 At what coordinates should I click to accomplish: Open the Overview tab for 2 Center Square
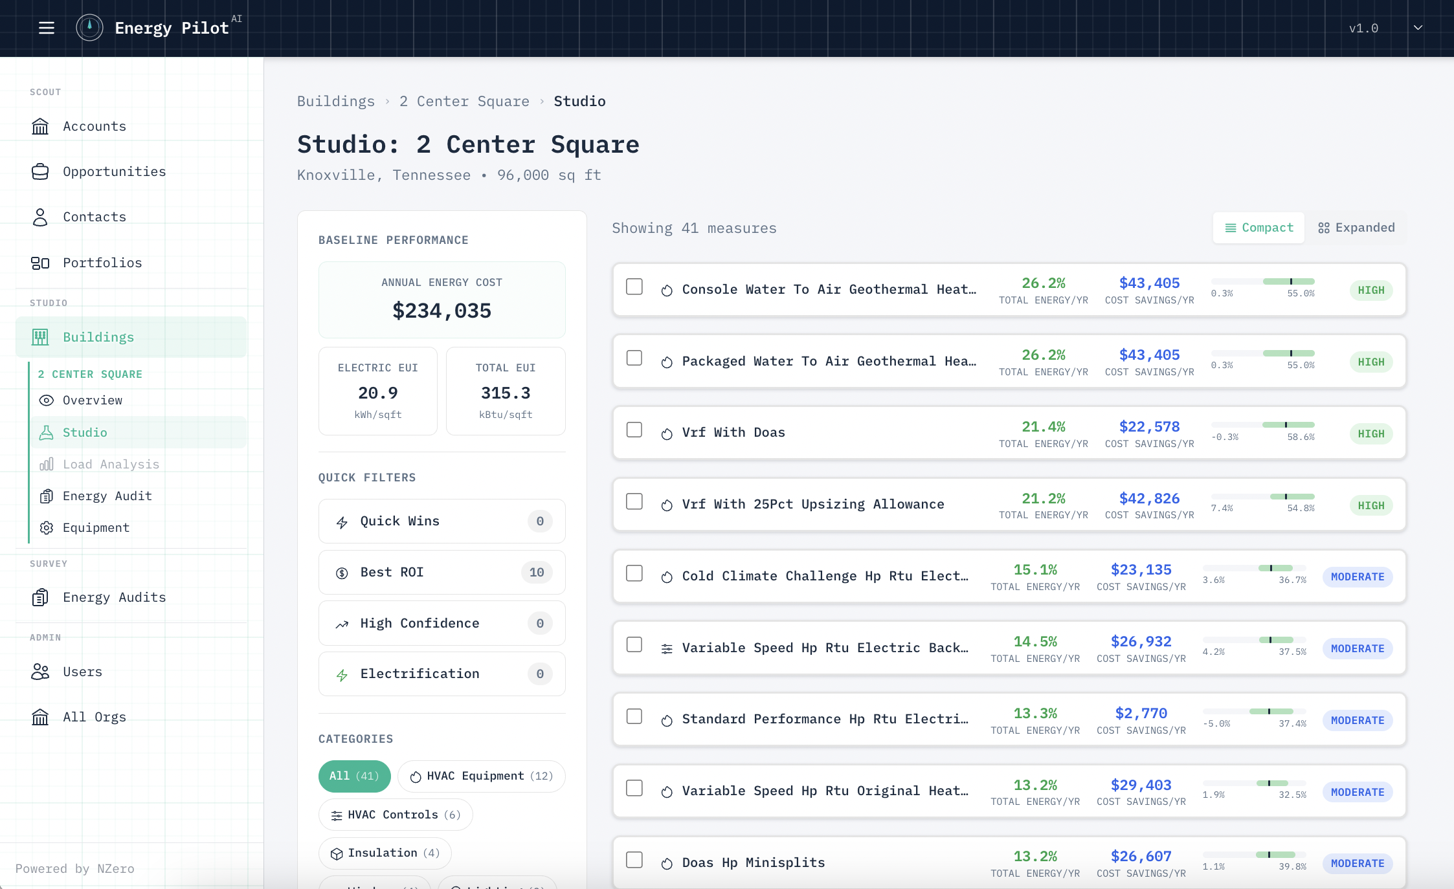point(92,400)
